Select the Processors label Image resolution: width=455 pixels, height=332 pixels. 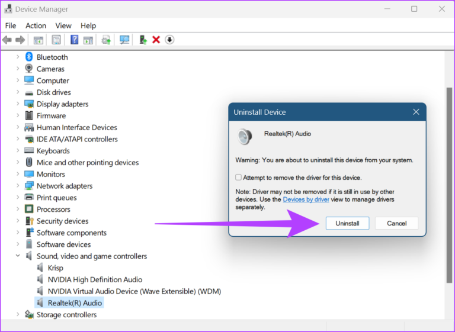click(53, 209)
